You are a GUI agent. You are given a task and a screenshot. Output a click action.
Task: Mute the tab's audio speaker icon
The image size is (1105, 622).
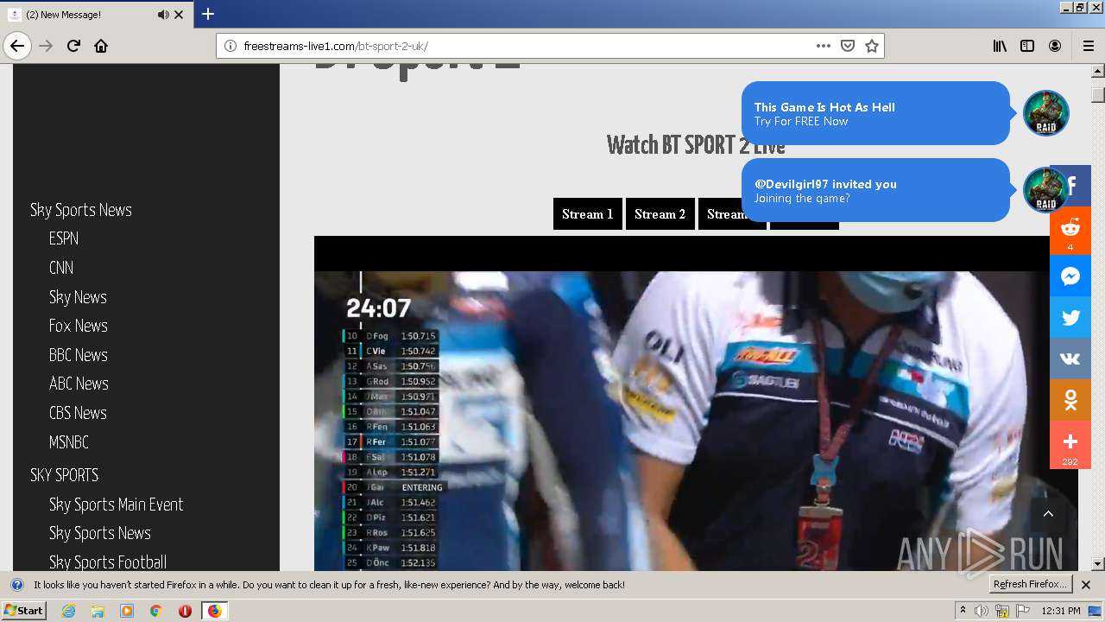click(x=163, y=15)
